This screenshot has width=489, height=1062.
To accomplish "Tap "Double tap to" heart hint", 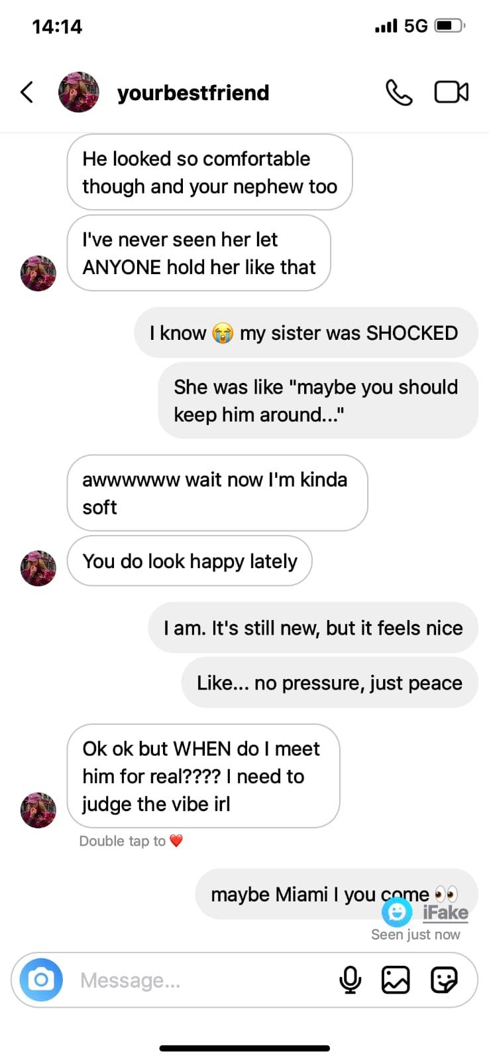I will (131, 841).
